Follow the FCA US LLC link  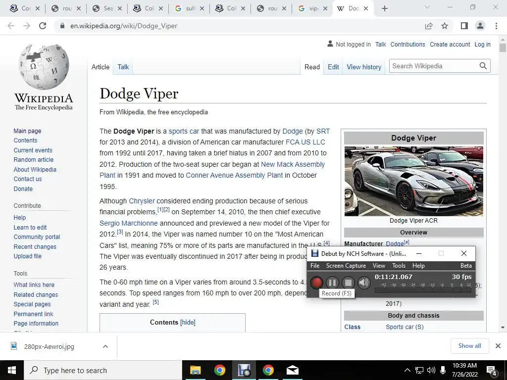(305, 142)
